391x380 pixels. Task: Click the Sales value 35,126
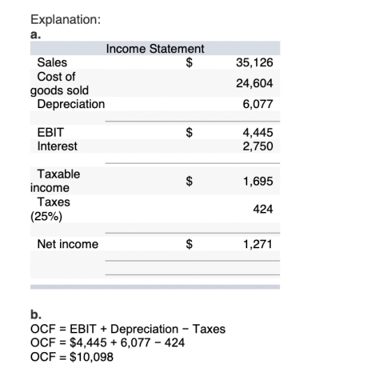click(x=254, y=62)
